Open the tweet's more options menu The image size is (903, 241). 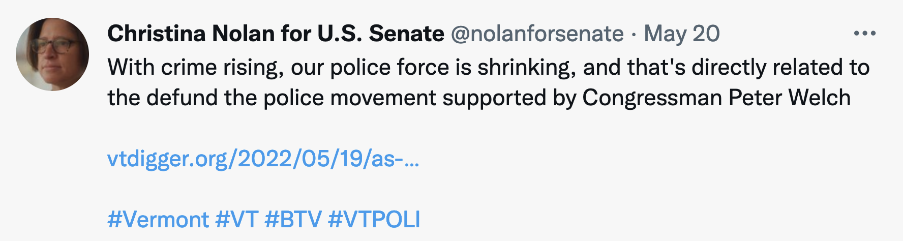click(x=864, y=34)
